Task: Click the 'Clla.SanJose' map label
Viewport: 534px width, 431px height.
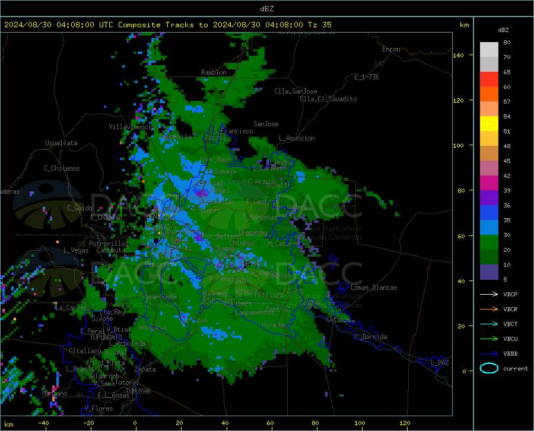Action: [295, 91]
